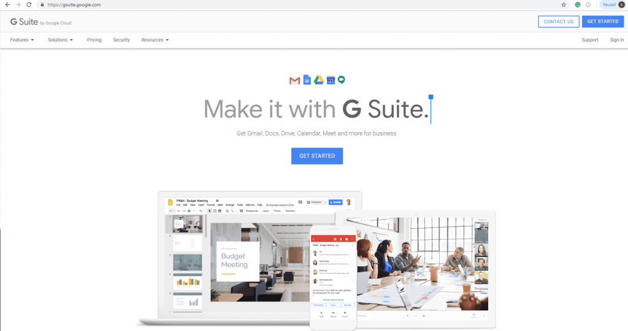Click the Gmail icon above the headline
The height and width of the screenshot is (331, 628).
coord(294,80)
